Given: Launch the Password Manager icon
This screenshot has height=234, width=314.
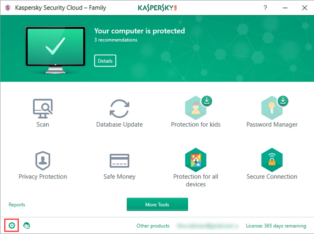Looking at the screenshot, I should pyautogui.click(x=272, y=108).
